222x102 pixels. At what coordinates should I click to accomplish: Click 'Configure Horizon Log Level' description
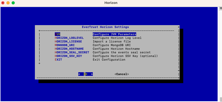pyautogui.click(x=117, y=38)
